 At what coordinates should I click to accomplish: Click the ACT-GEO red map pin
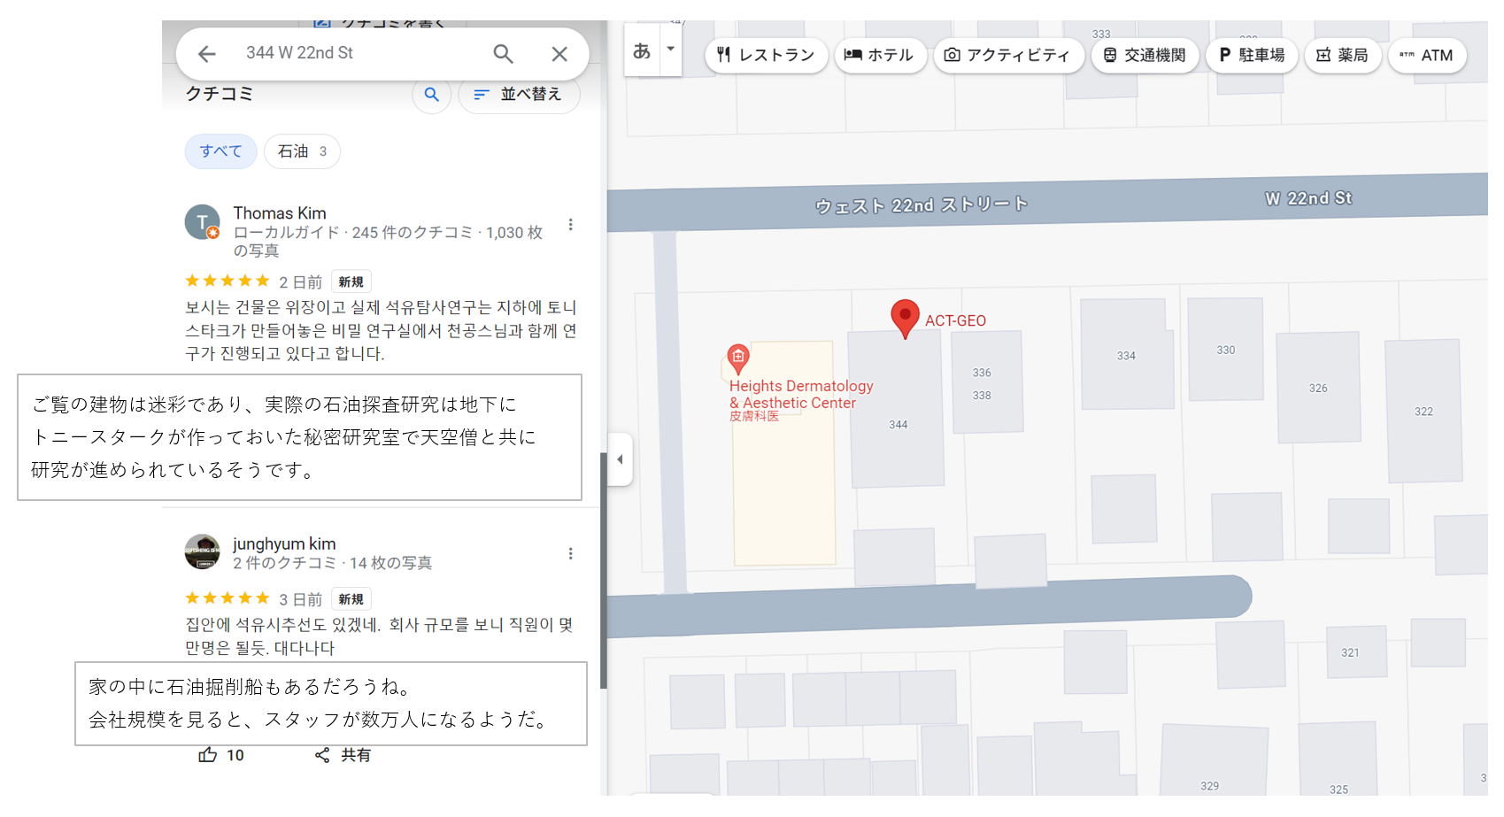pos(904,317)
